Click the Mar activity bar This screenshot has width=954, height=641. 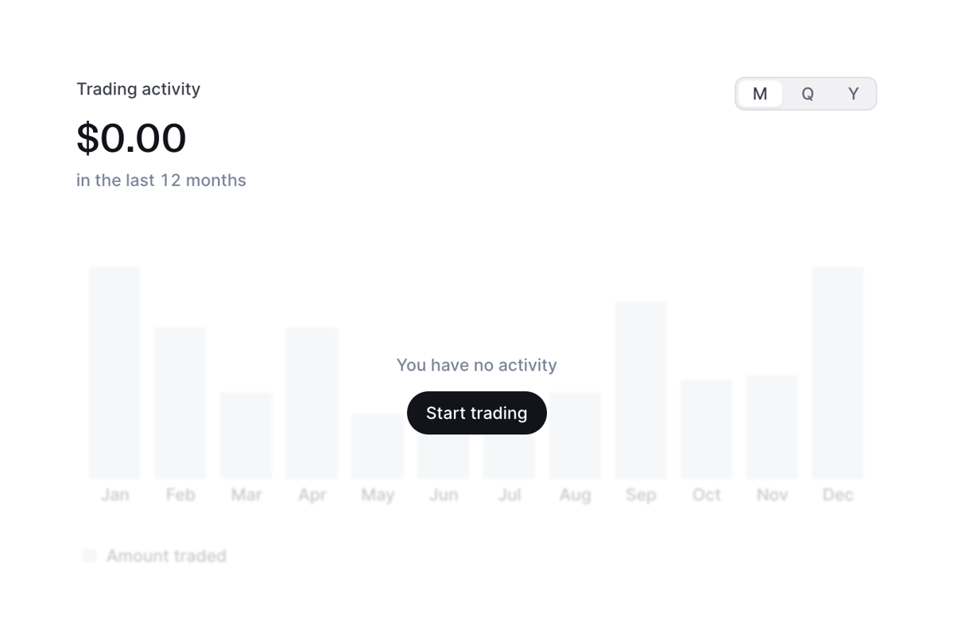tap(246, 433)
